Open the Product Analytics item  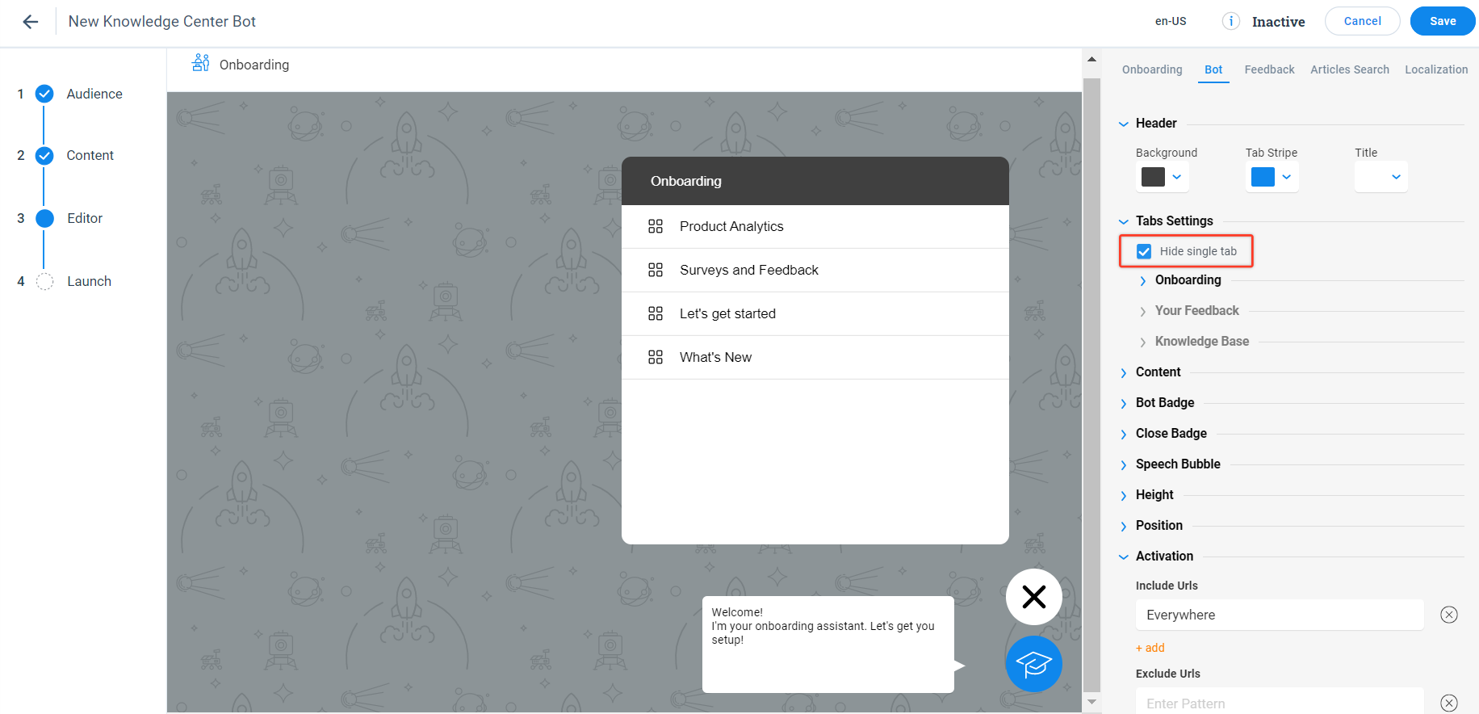pyautogui.click(x=815, y=226)
